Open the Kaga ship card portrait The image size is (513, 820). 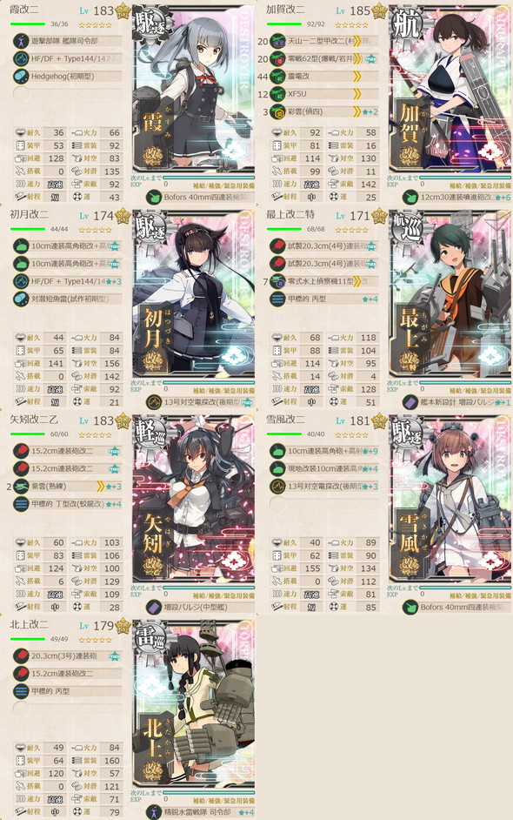[x=450, y=88]
